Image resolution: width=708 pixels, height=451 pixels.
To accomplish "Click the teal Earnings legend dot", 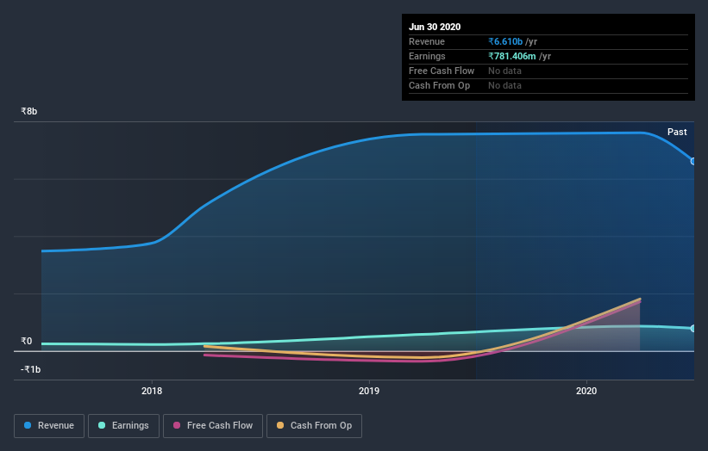I will click(102, 425).
